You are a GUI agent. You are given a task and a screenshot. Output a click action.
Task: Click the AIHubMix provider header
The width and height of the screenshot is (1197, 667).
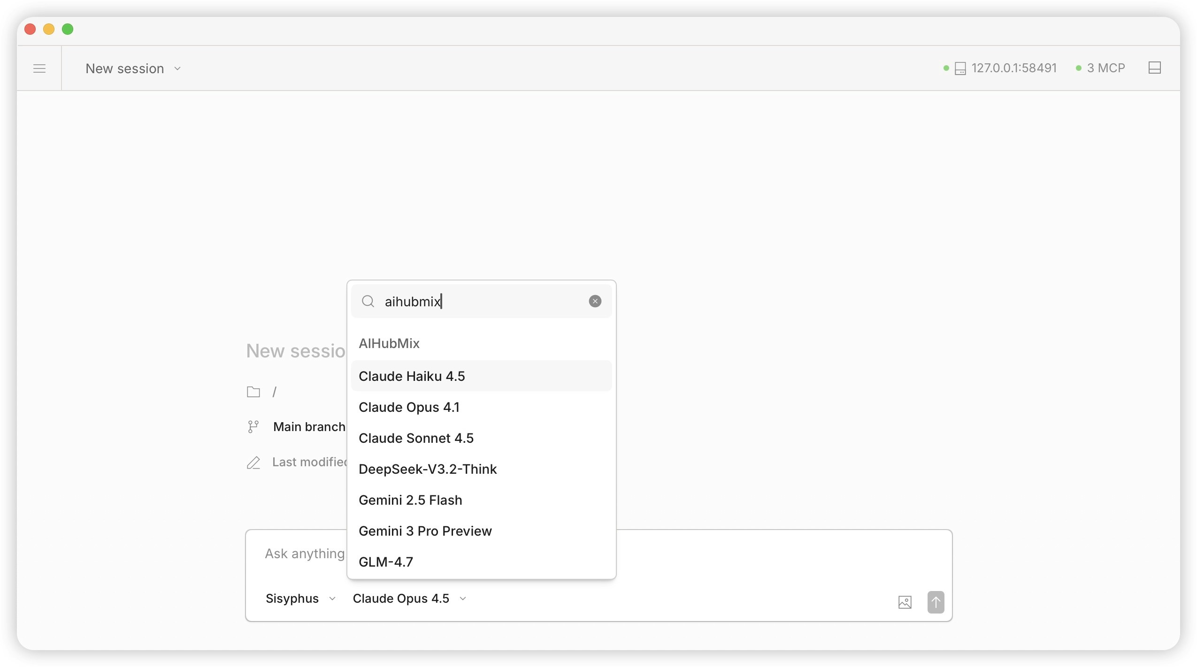[x=389, y=343]
